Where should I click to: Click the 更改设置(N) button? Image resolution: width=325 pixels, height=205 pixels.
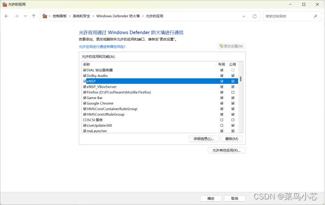[231, 46]
